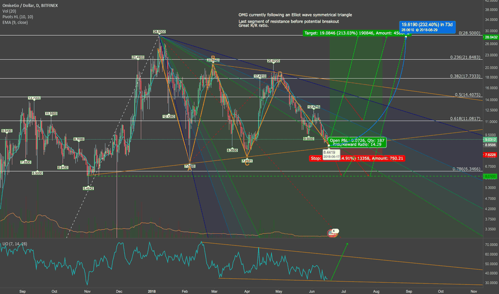
Task: Select the Fibonacci level 0(28.5000) label
Action: (470, 33)
